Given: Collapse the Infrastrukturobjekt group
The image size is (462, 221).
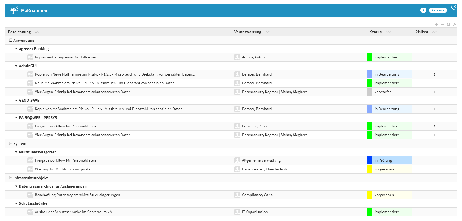Looking at the screenshot, I should pos(11,178).
